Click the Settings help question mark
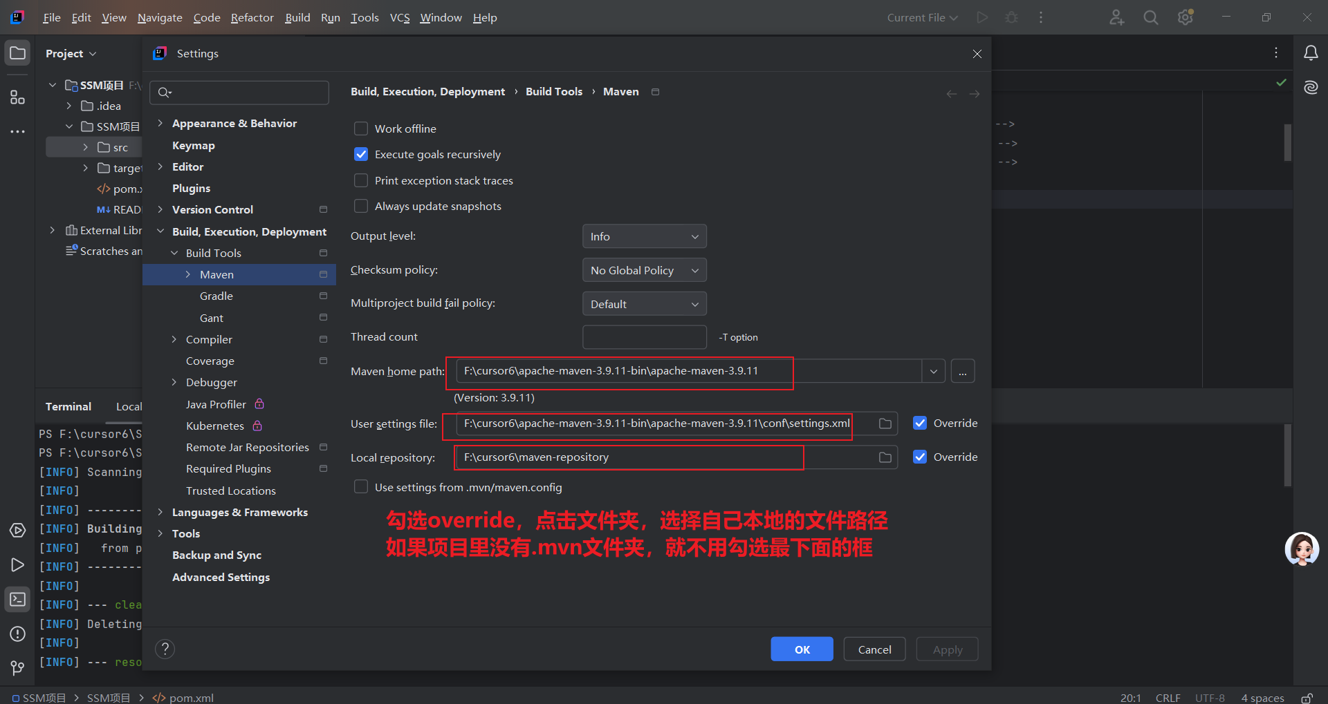Image resolution: width=1328 pixels, height=704 pixels. pyautogui.click(x=165, y=649)
